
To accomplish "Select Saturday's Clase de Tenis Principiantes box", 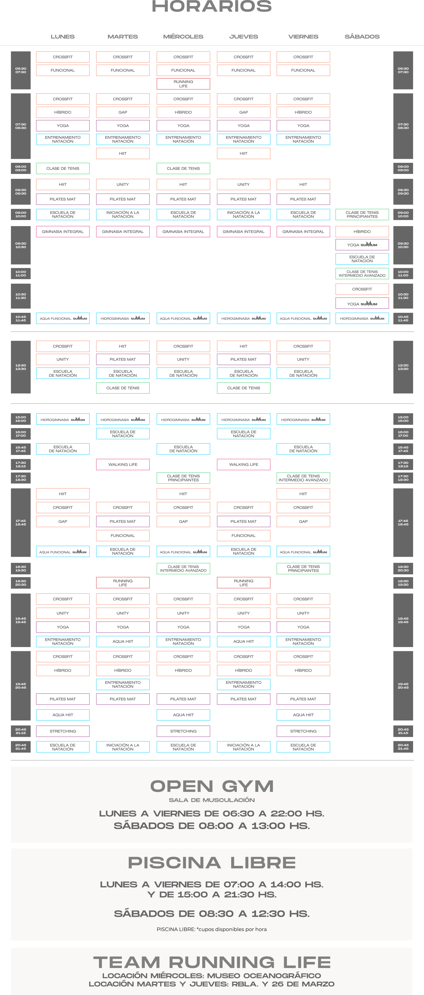I will coord(362,214).
